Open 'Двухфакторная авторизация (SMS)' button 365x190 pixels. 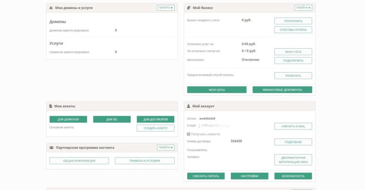[x=293, y=160]
